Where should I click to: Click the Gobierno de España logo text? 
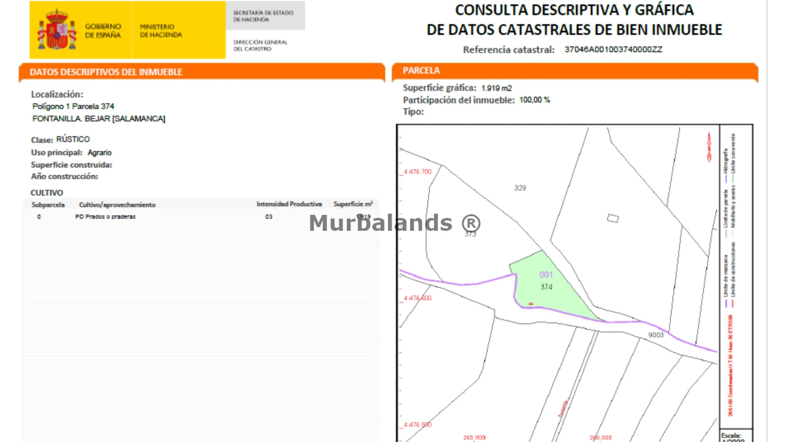coord(103,31)
